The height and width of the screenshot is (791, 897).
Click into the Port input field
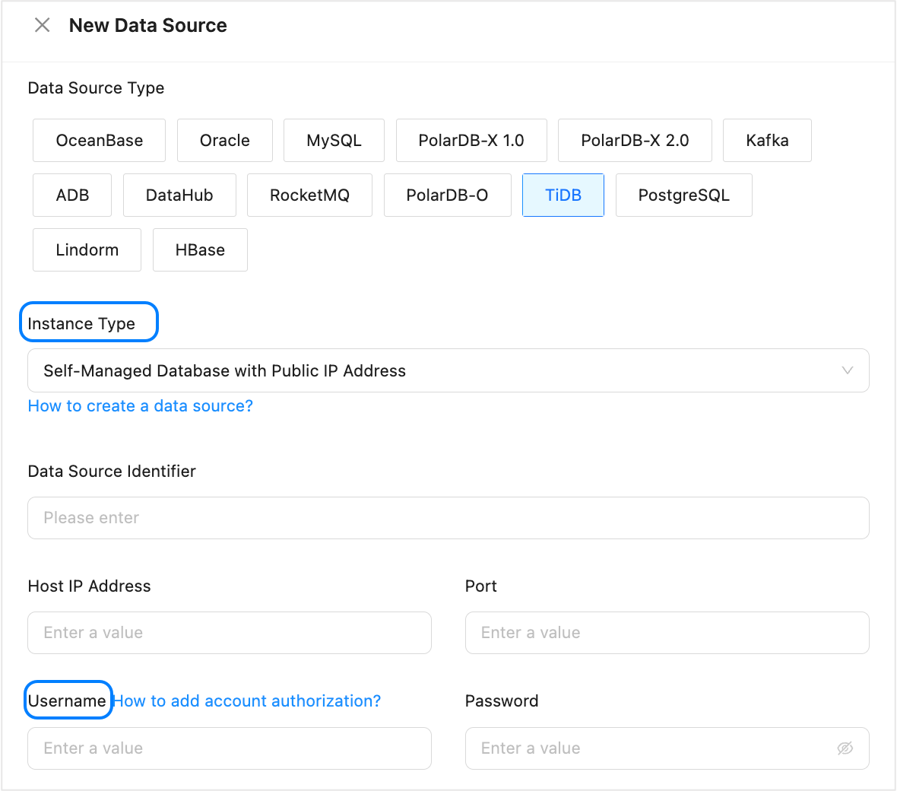[x=667, y=633]
